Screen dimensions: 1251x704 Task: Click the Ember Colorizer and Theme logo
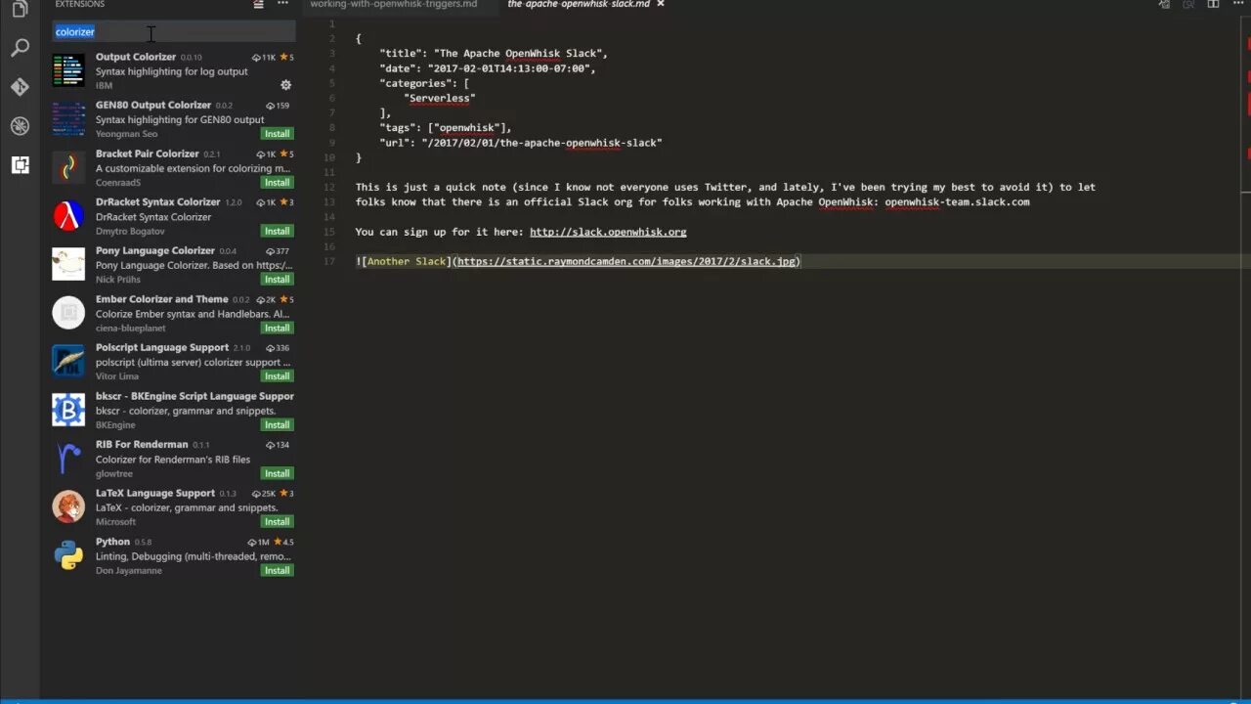tap(68, 313)
